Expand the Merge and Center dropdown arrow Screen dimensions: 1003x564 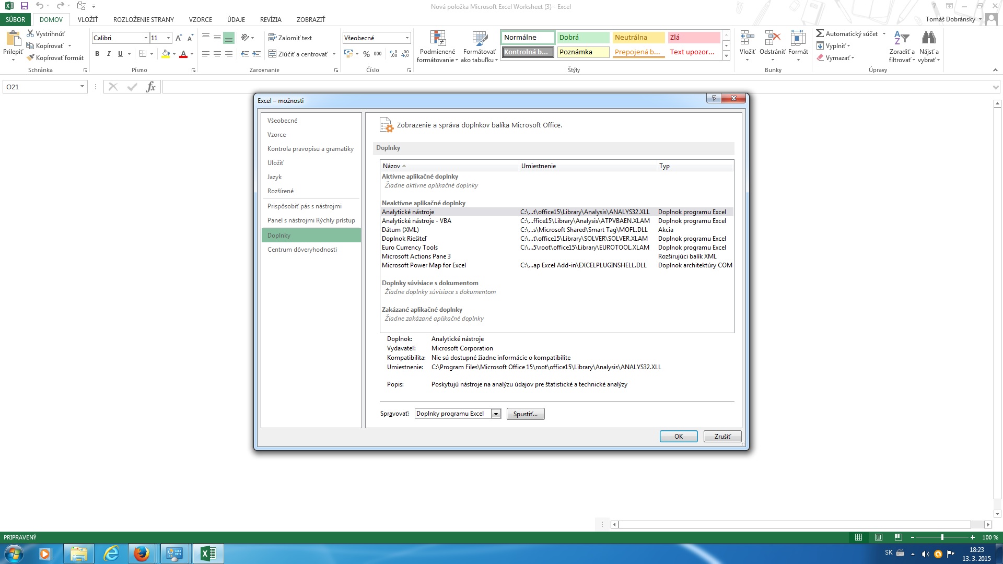pos(334,54)
